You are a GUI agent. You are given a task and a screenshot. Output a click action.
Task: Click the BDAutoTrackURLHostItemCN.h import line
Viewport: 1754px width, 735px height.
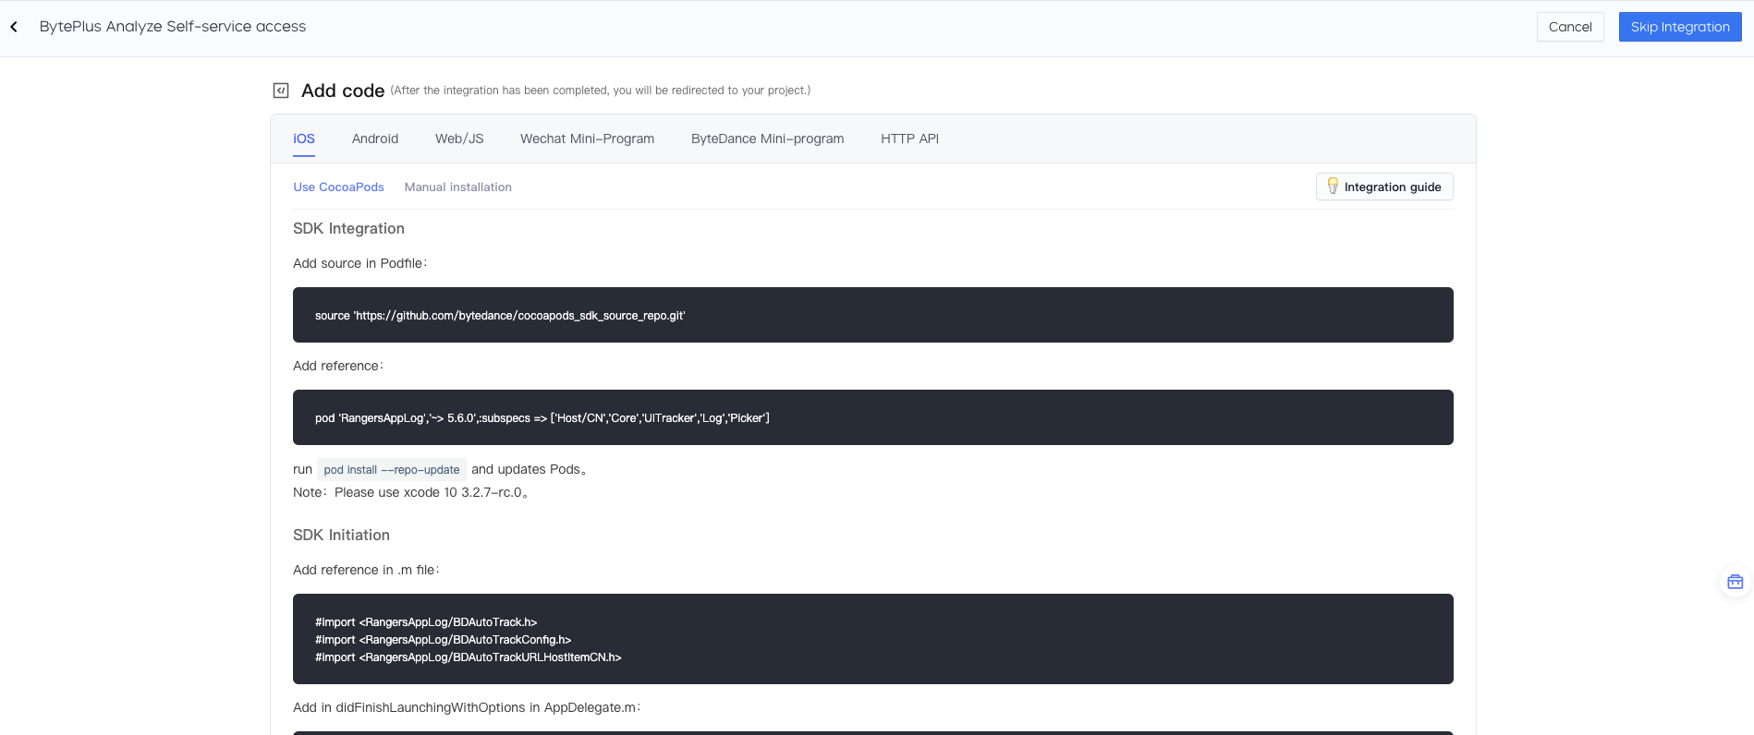tap(469, 657)
